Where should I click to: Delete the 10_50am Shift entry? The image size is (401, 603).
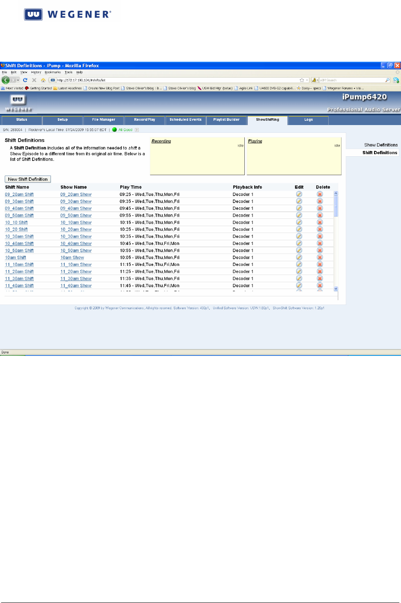[320, 251]
